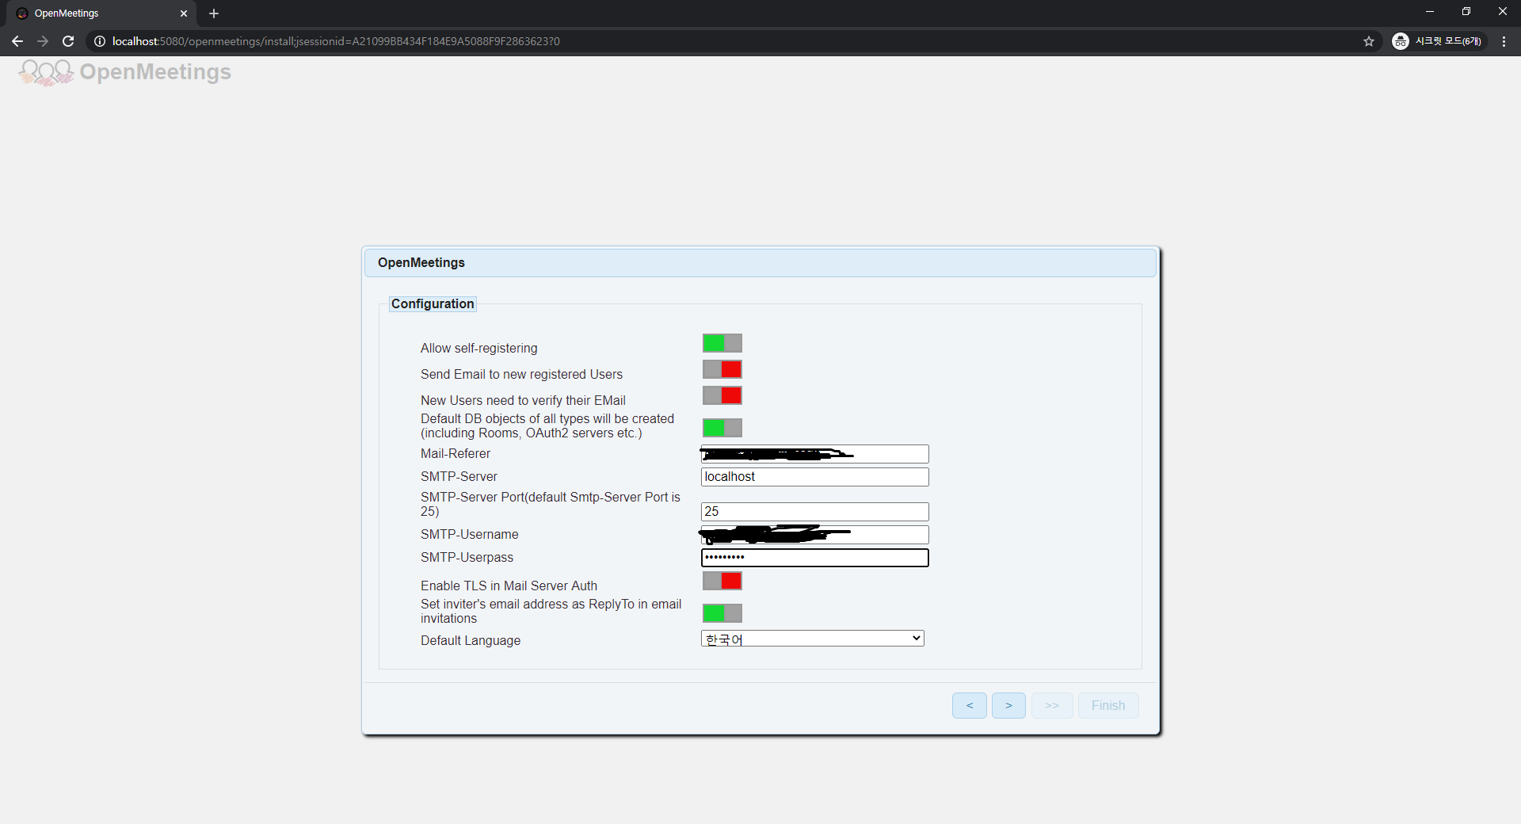
Task: Bookmark this page with star icon
Action: point(1369,41)
